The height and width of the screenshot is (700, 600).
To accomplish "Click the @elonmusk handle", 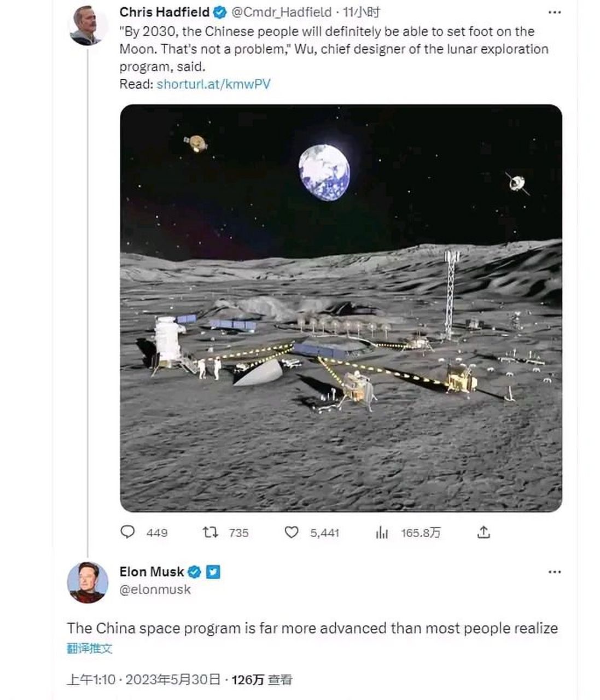I will (155, 590).
